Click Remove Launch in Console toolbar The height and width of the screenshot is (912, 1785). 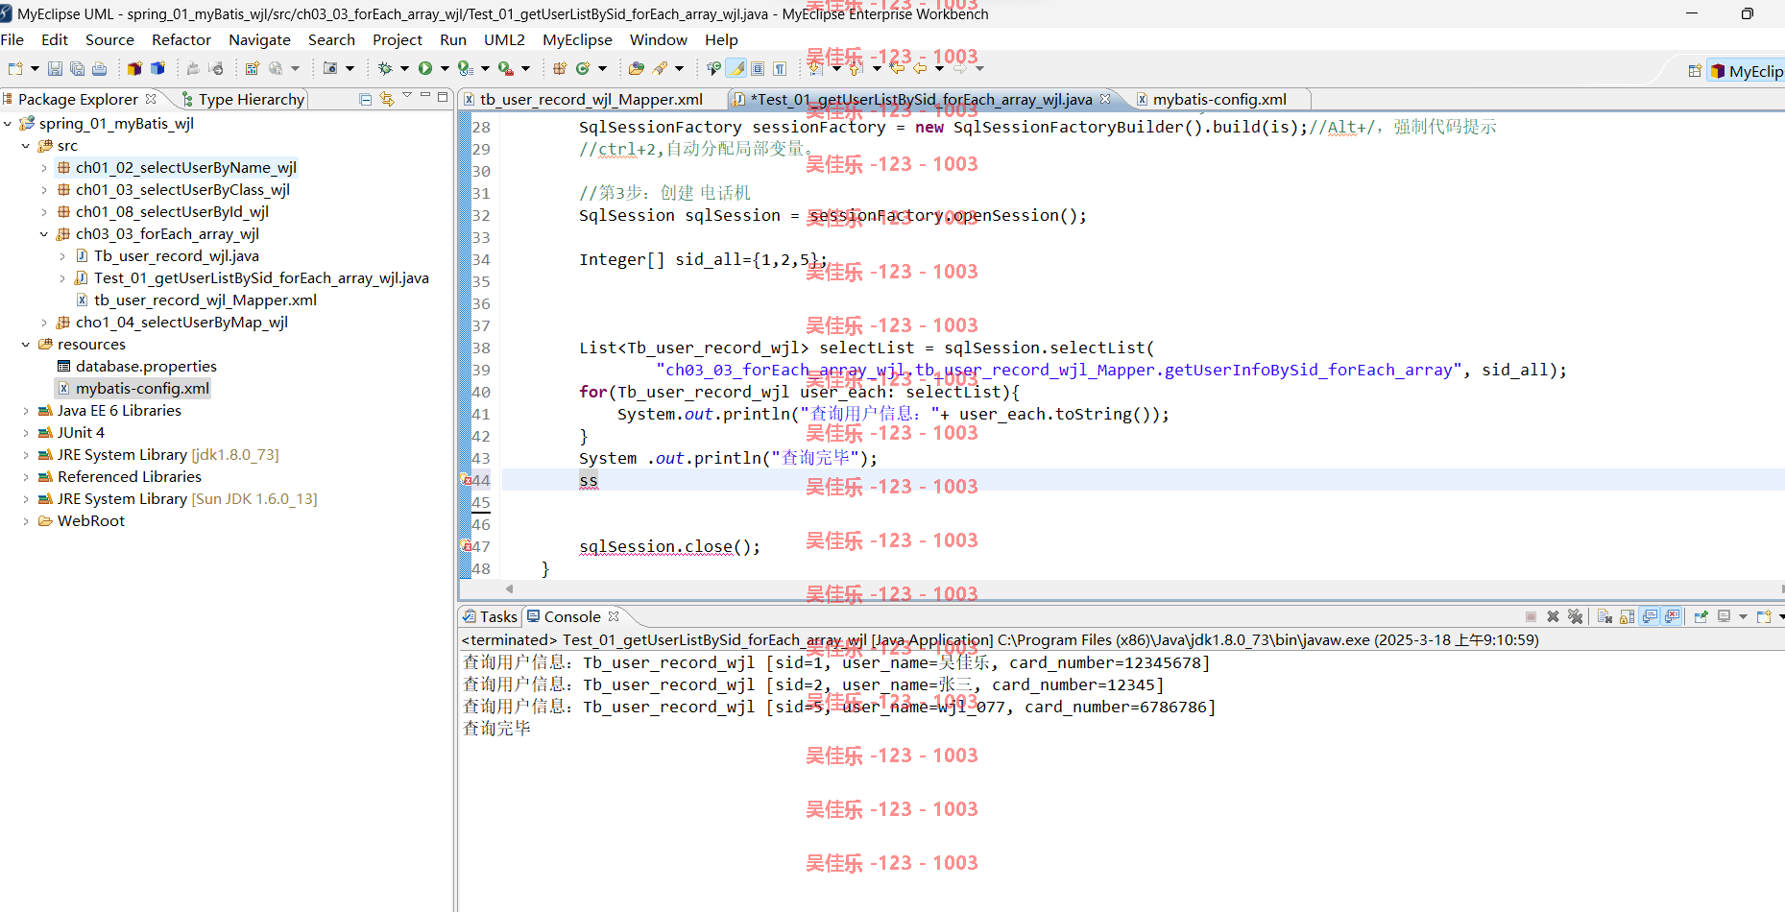[1553, 616]
